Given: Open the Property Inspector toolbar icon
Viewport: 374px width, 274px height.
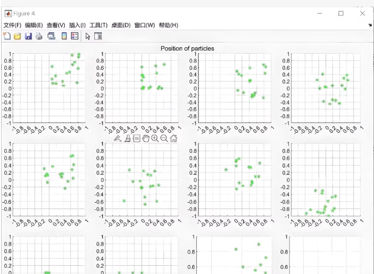Looking at the screenshot, I should click(x=98, y=36).
